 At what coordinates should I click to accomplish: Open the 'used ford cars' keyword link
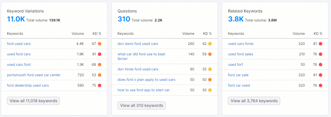pyautogui.click(x=19, y=54)
